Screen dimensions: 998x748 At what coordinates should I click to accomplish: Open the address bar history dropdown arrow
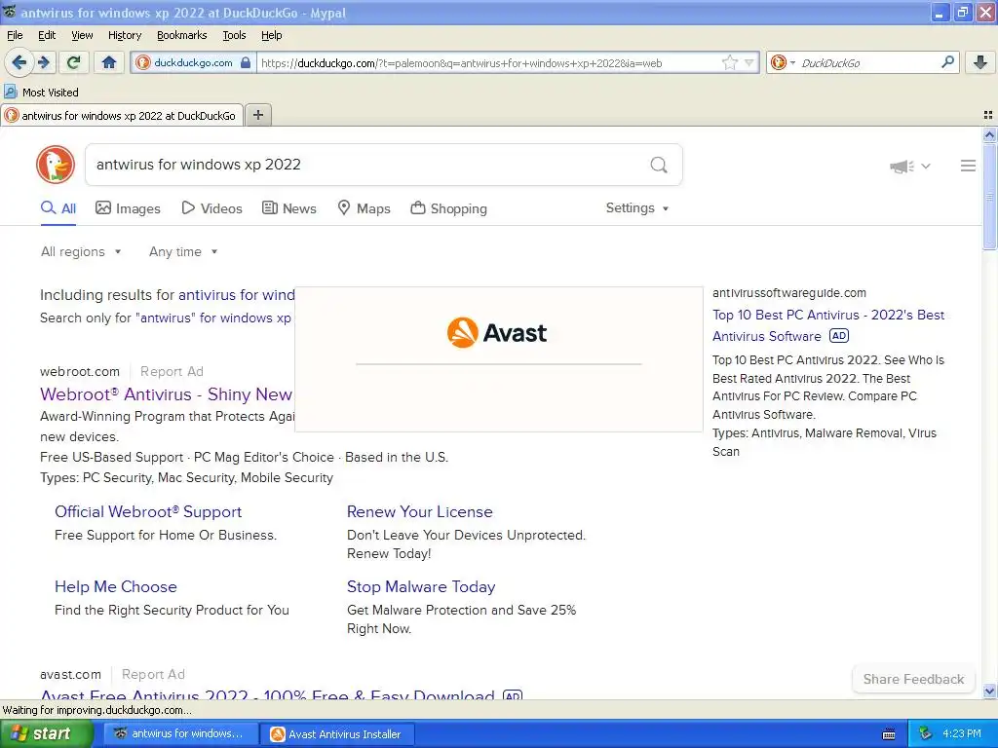(749, 62)
